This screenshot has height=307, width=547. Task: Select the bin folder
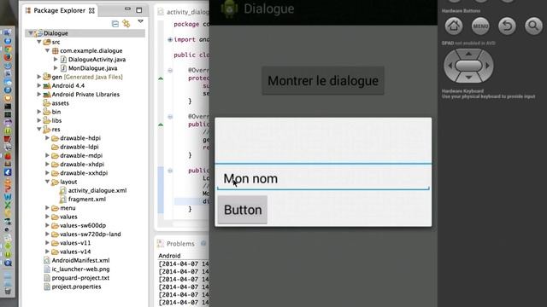(52, 112)
